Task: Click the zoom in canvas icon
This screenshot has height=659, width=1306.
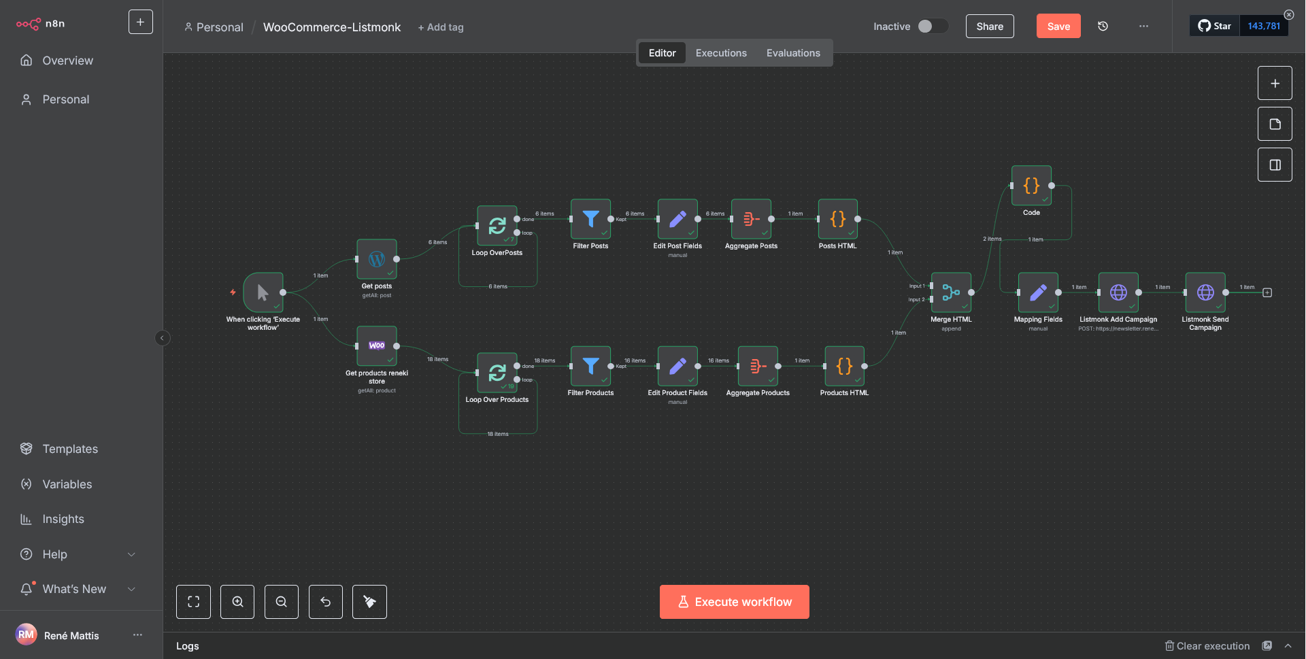Action: 237,602
